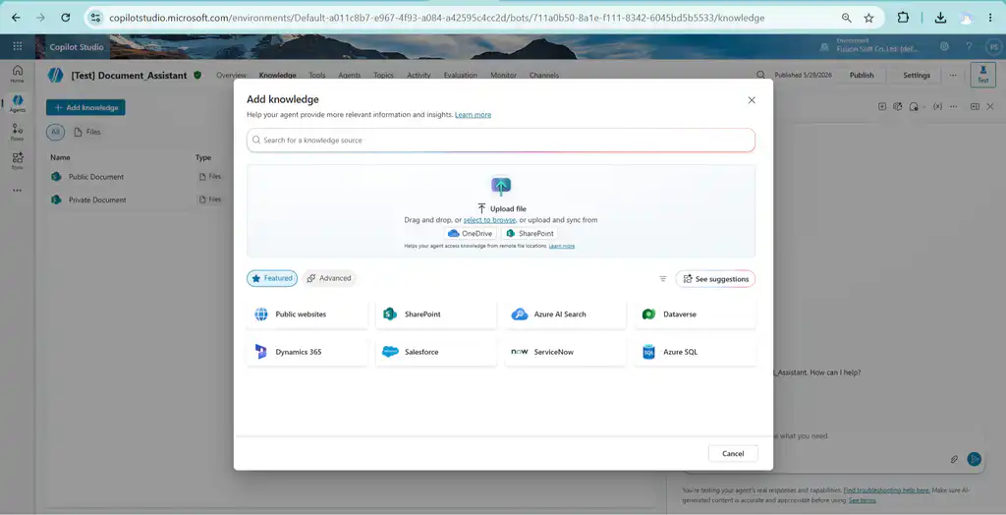This screenshot has width=1006, height=515.
Task: Open the browser extensions puzzle icon
Action: [x=903, y=18]
